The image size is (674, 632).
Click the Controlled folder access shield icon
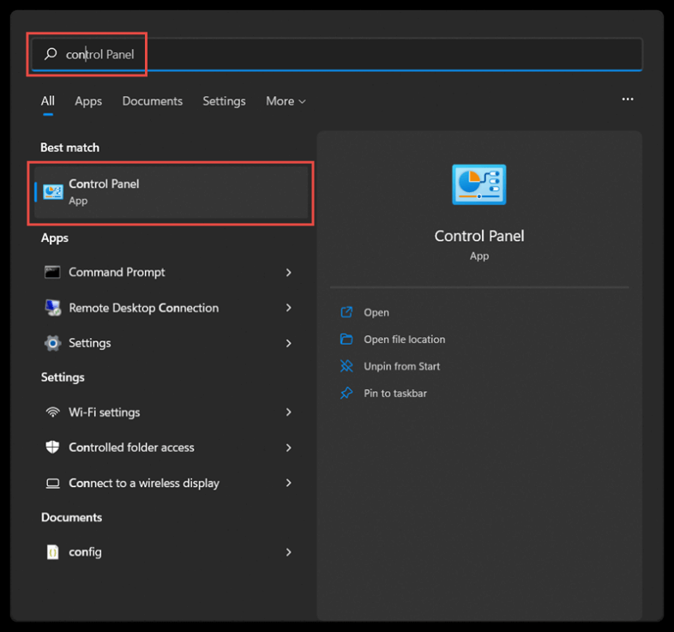pos(52,447)
